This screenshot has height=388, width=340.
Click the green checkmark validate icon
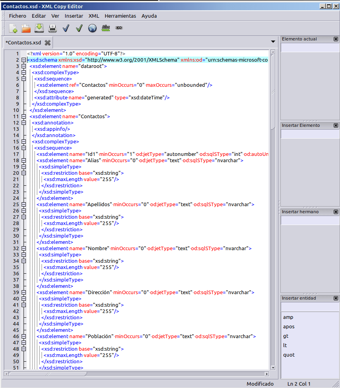(x=79, y=28)
